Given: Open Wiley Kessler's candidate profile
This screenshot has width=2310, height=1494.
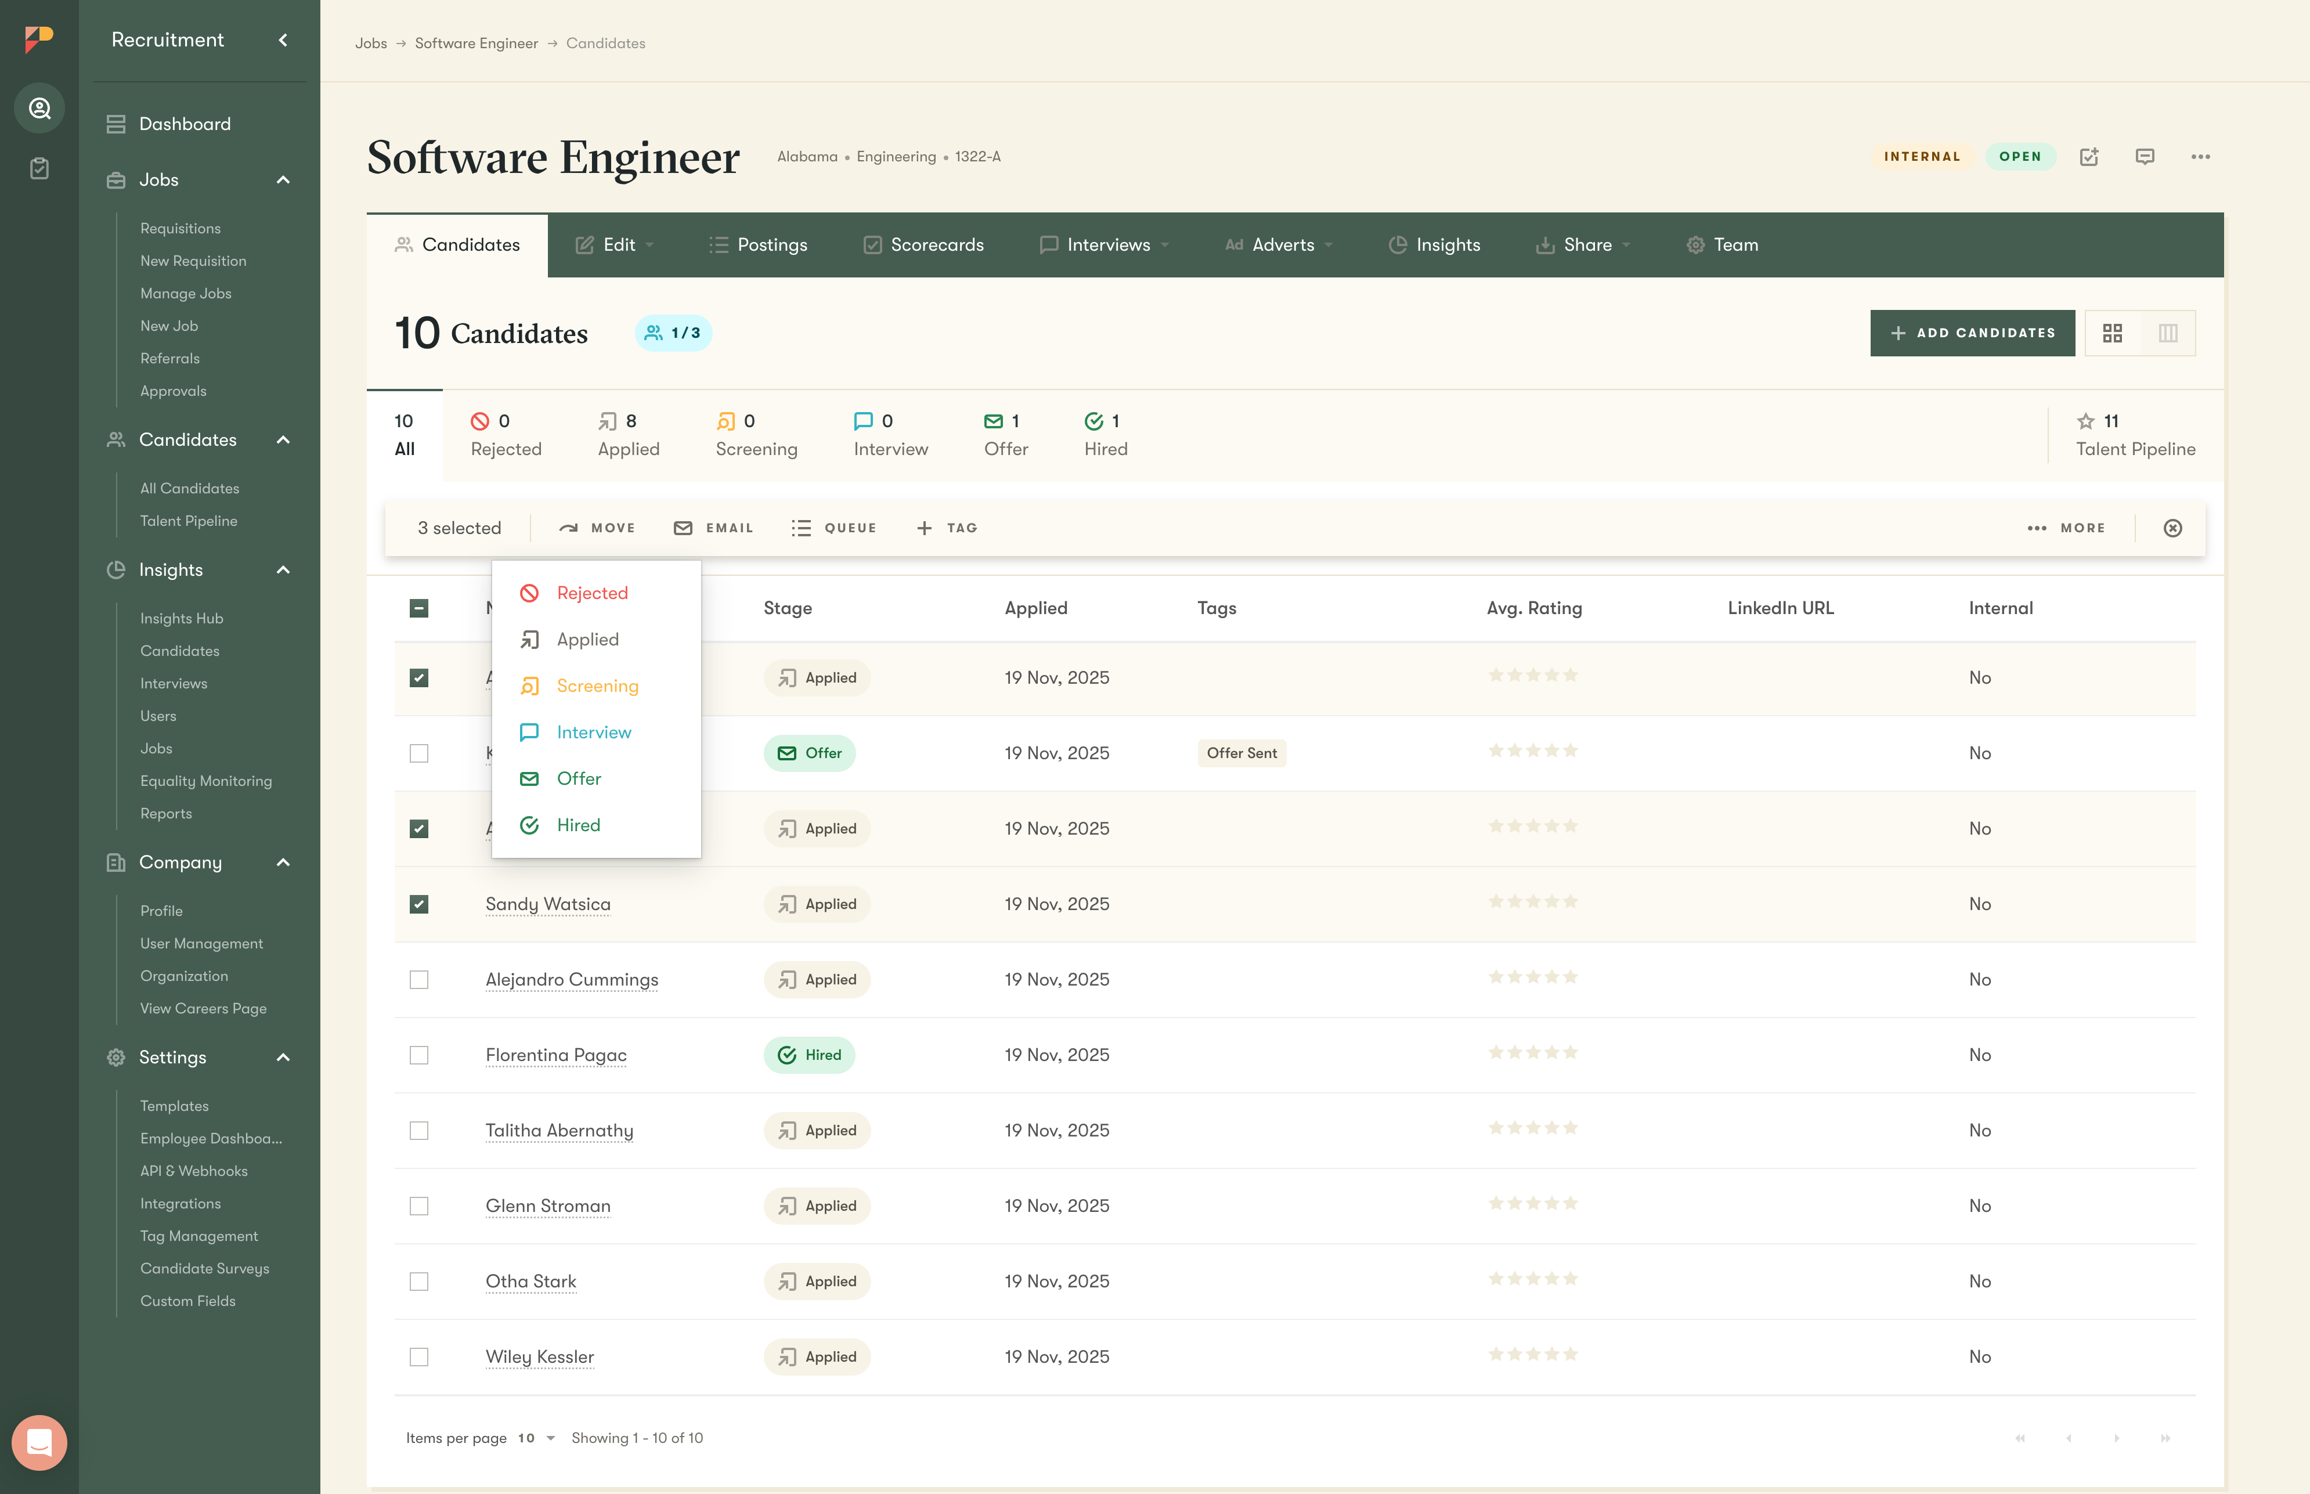Looking at the screenshot, I should coord(539,1356).
